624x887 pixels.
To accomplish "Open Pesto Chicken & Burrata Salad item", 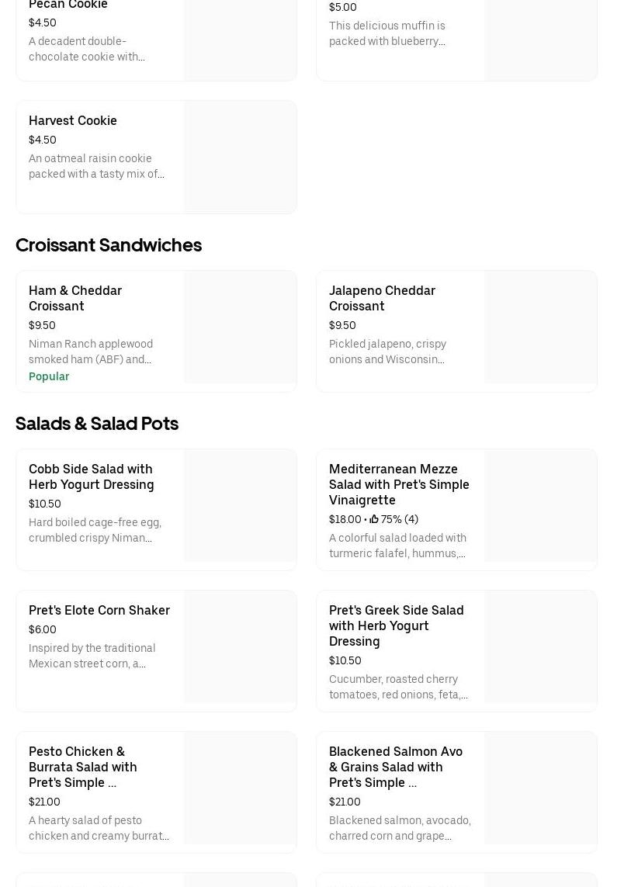I will tap(83, 767).
